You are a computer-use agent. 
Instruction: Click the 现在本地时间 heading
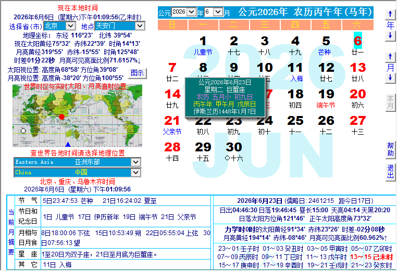(78, 8)
